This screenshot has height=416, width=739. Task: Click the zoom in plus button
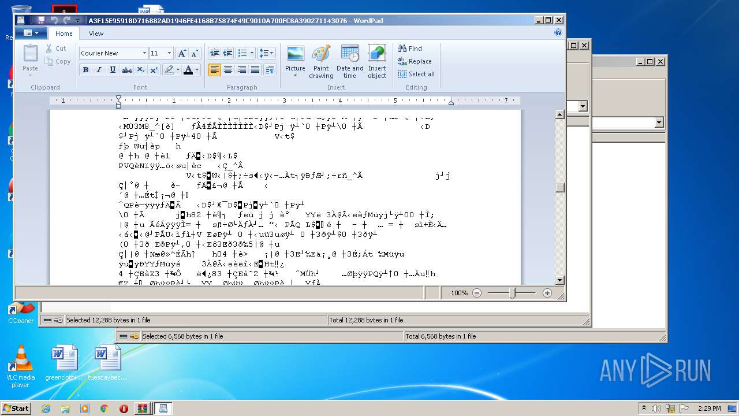point(547,293)
